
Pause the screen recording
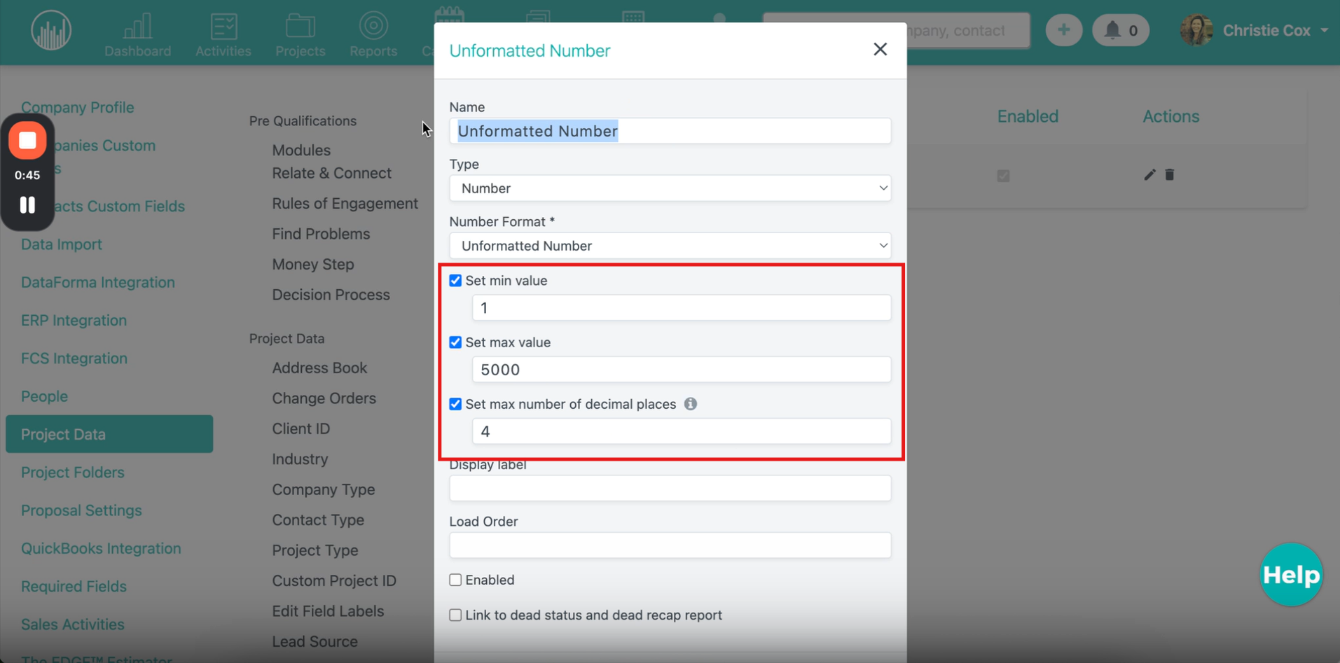click(27, 204)
